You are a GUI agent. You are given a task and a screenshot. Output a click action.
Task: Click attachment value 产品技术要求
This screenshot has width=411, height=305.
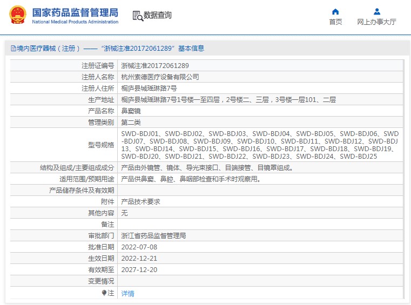click(x=140, y=202)
